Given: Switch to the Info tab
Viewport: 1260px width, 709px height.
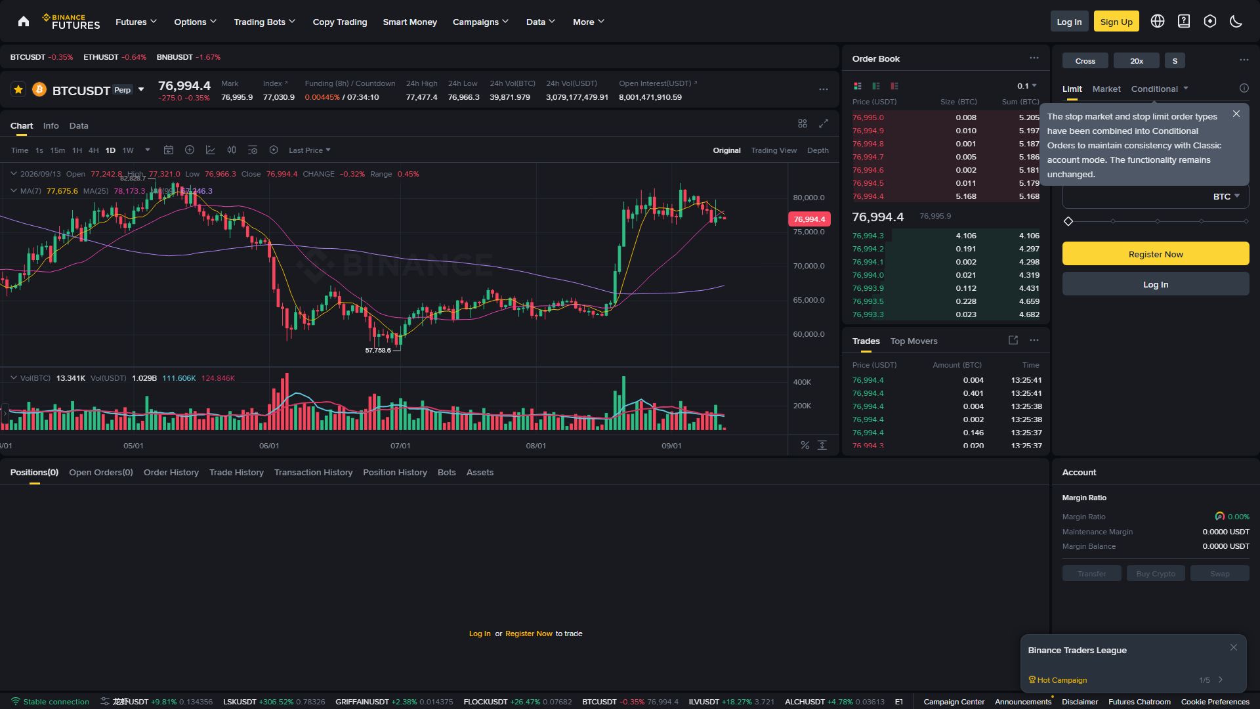Looking at the screenshot, I should tap(51, 125).
